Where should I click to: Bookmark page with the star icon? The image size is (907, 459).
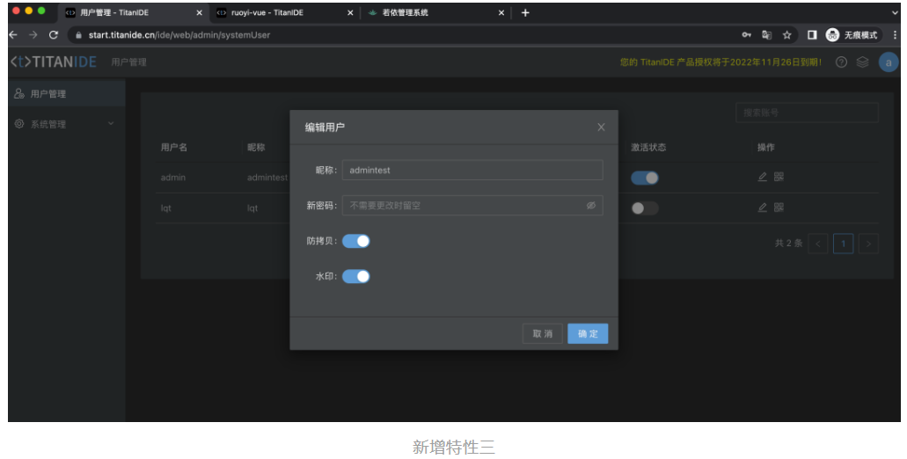point(786,35)
